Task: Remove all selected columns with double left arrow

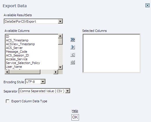Action: [73, 62]
